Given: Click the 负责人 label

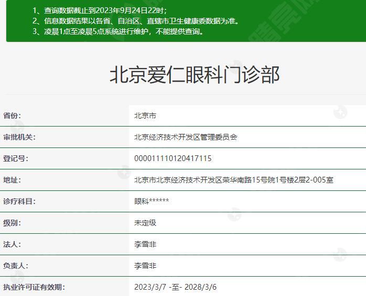Looking at the screenshot, I should click(x=15, y=266).
